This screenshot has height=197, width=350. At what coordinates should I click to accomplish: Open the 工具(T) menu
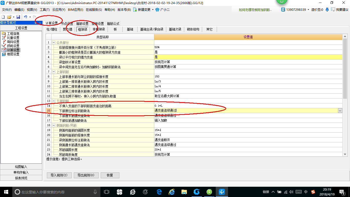(x=45, y=10)
